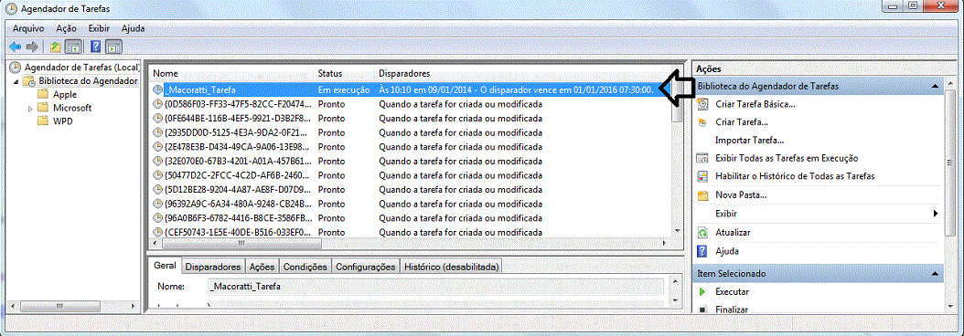The width and height of the screenshot is (964, 336).
Task: Click the Criar Tarefa Básica icon
Action: [702, 104]
